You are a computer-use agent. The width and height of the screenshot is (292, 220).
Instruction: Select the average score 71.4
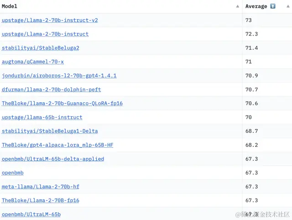(251, 48)
